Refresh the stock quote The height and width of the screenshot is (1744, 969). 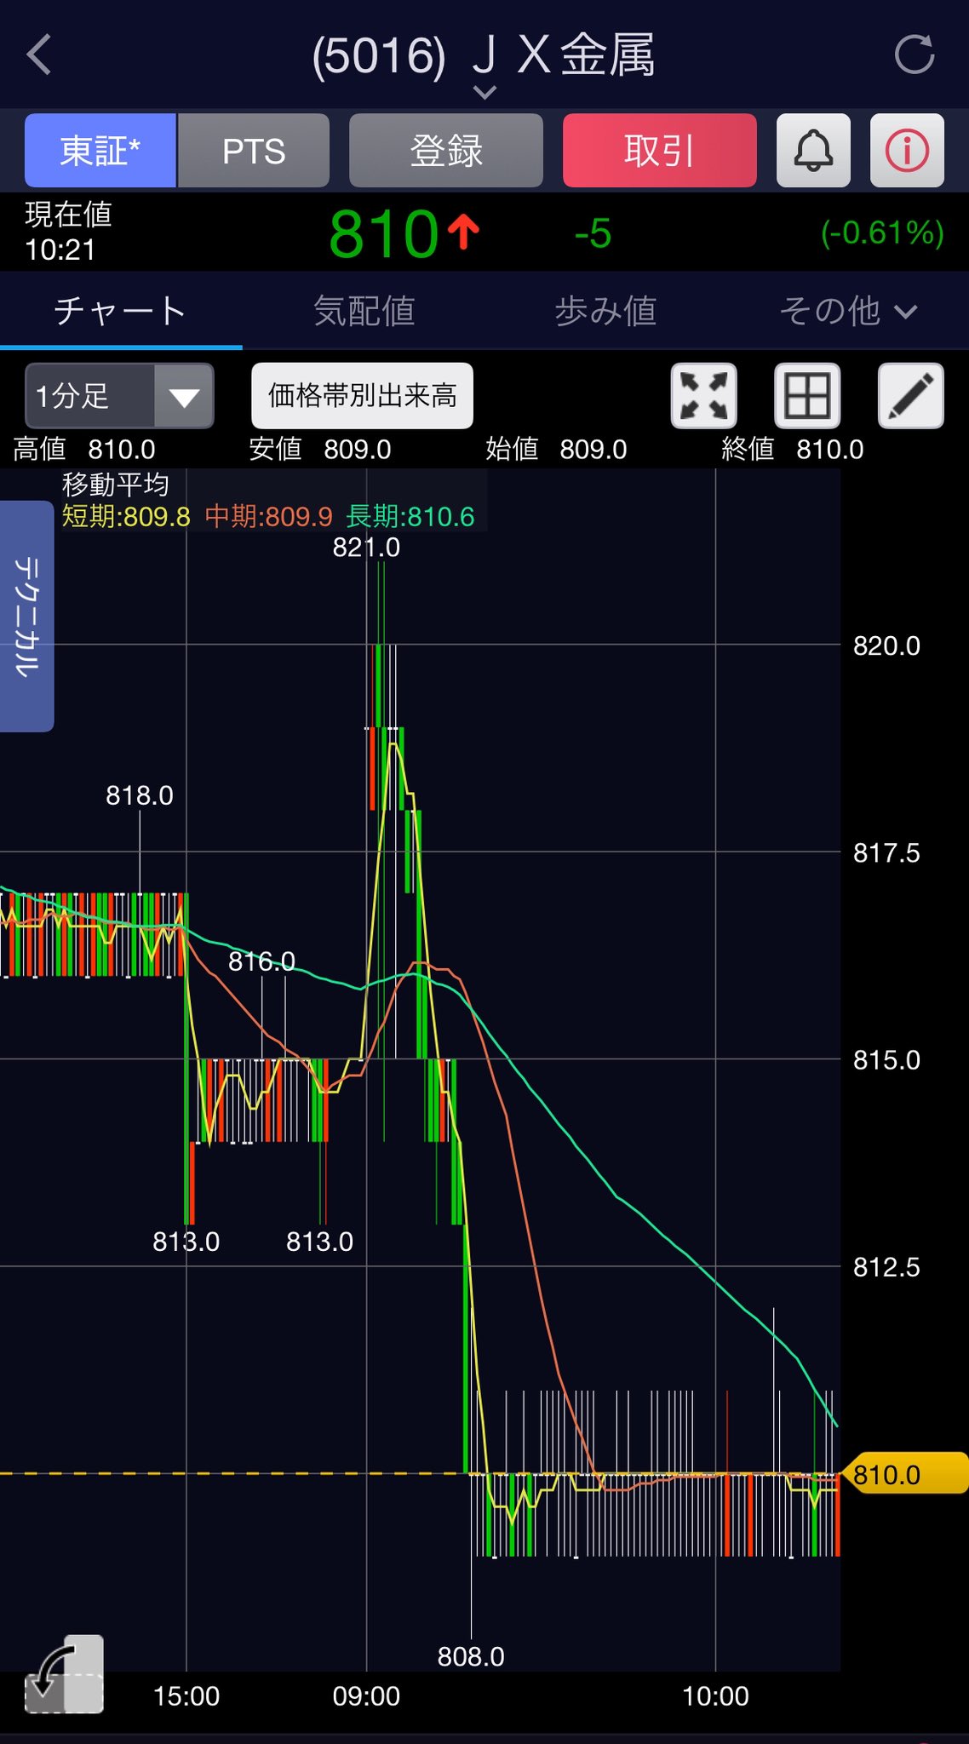[915, 55]
